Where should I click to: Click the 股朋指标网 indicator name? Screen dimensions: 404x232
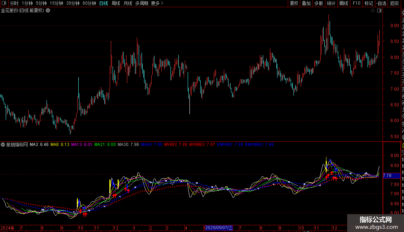click(17, 145)
